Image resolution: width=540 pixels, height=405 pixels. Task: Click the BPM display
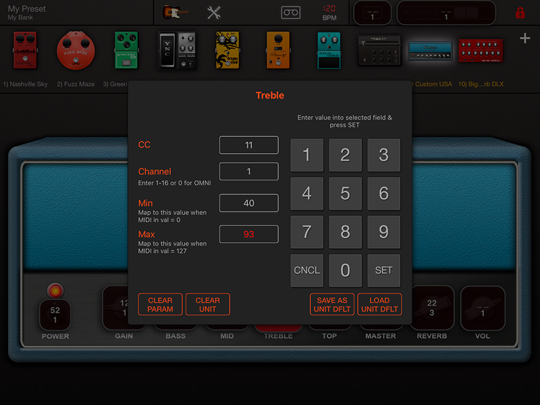pos(331,12)
